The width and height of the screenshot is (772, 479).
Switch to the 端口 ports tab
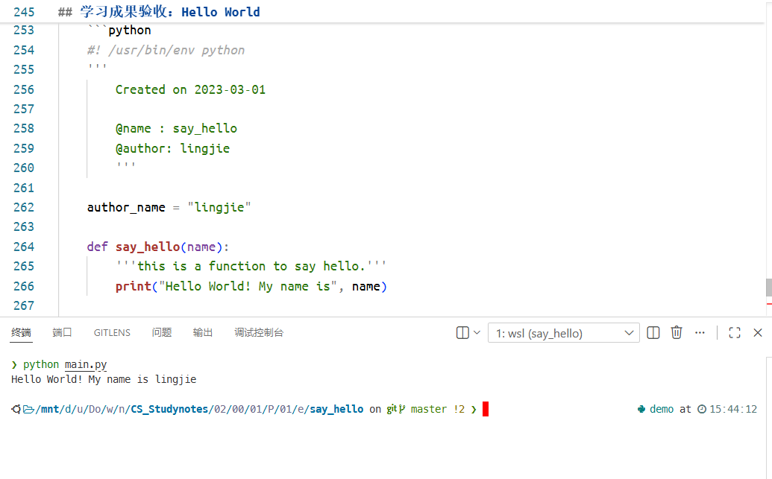pos(62,333)
